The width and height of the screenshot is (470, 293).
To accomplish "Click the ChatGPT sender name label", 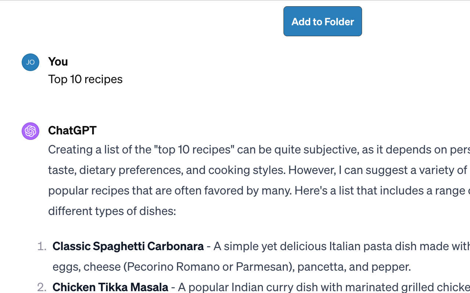I will tap(72, 130).
